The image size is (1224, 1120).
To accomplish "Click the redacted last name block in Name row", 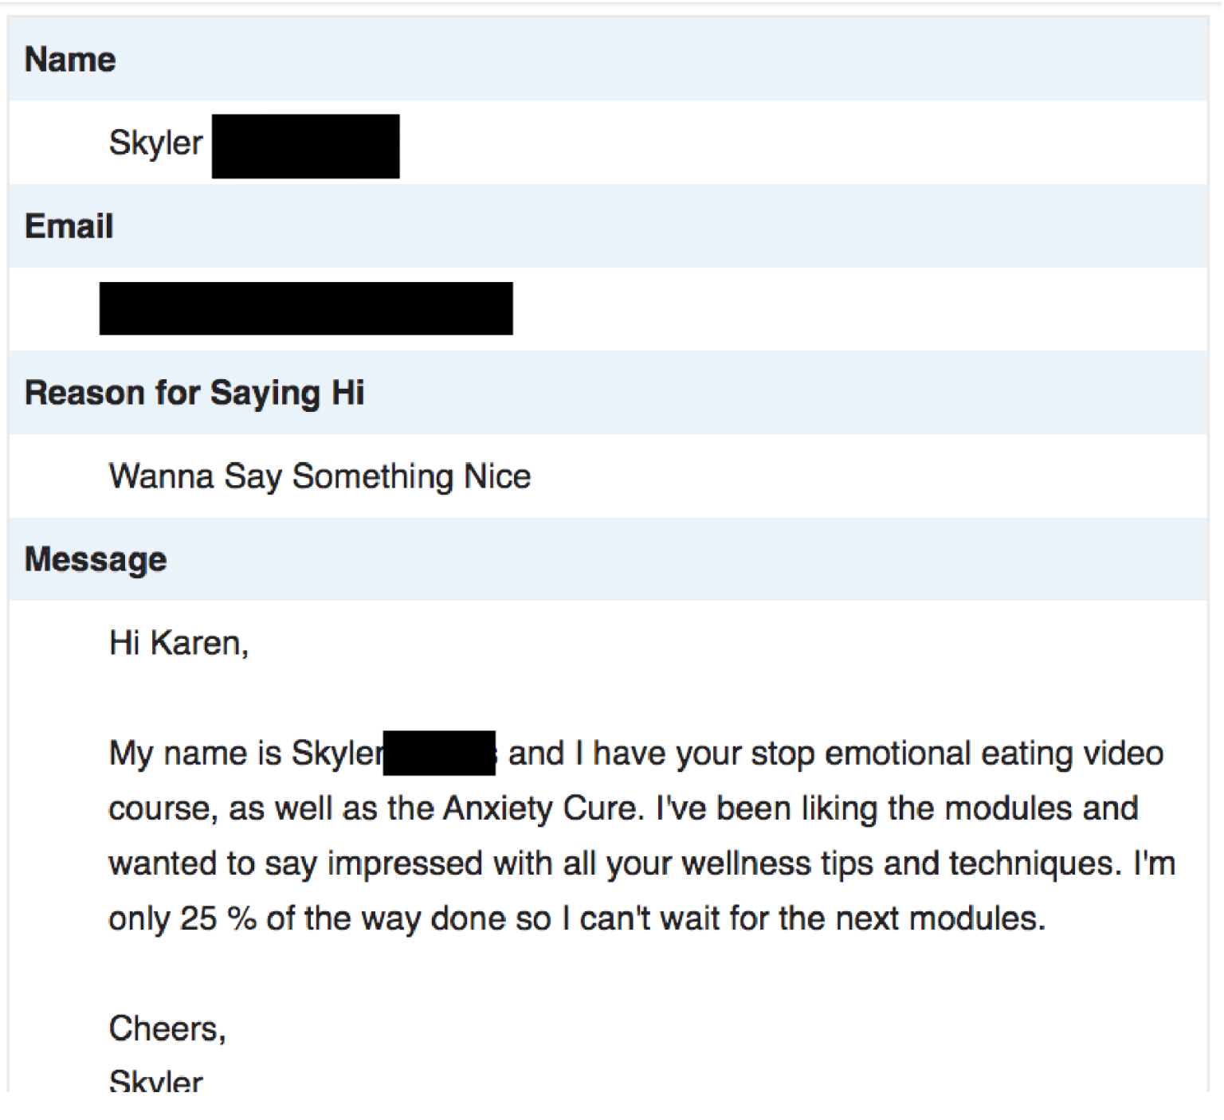I will point(305,146).
